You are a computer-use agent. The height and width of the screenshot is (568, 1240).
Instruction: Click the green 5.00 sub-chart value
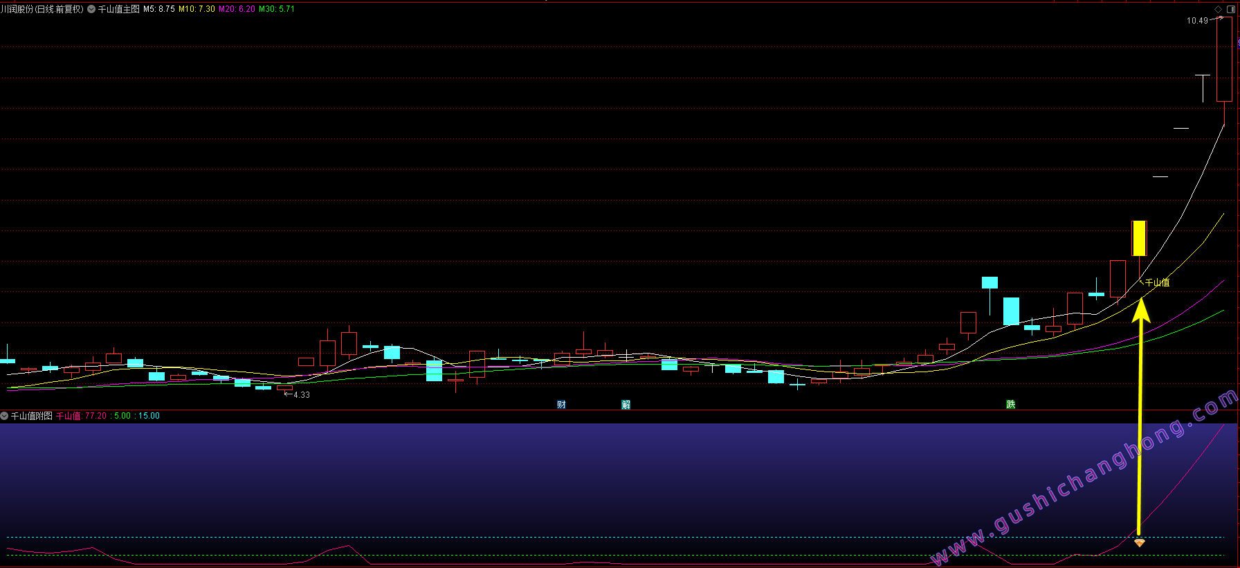[122, 416]
